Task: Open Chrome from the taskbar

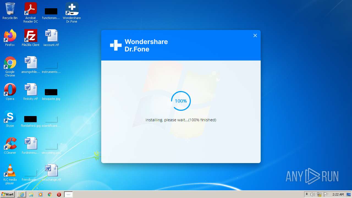Action: point(50,194)
